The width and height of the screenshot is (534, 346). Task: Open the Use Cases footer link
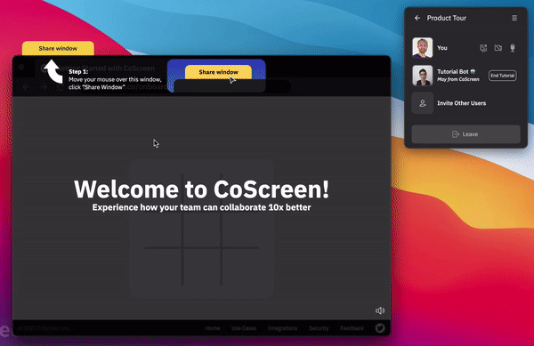pyautogui.click(x=244, y=328)
